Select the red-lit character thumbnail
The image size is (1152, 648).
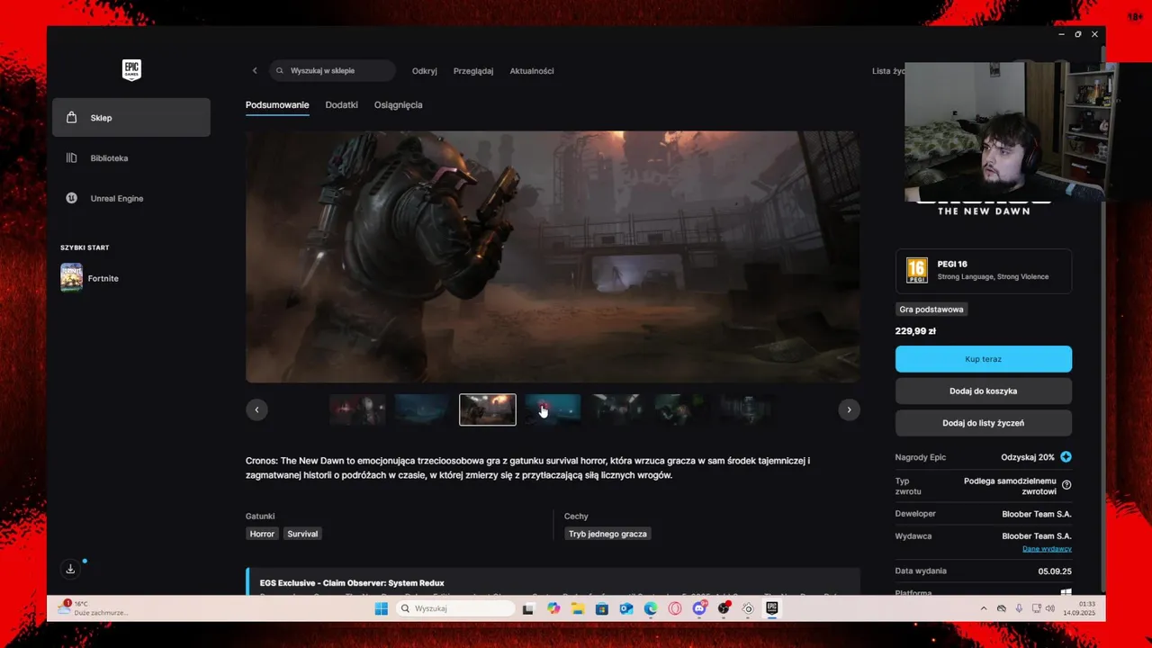coord(357,409)
